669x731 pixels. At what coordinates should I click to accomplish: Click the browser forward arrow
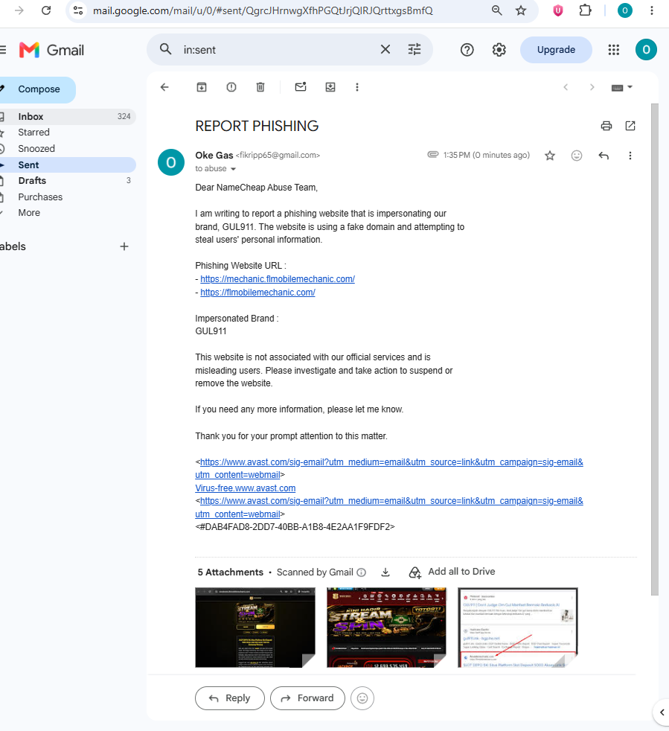click(19, 10)
